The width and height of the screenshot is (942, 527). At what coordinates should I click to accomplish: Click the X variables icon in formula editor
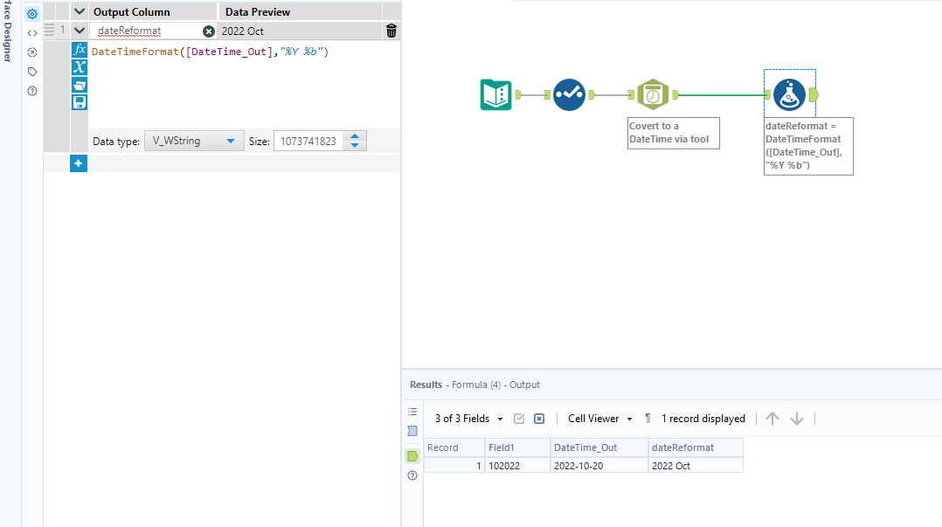pyautogui.click(x=79, y=67)
